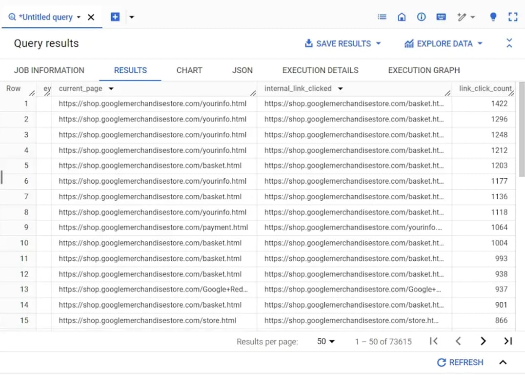Screen dimensions: 525x375
Task: Open keyboard shortcuts icon
Action: [441, 17]
